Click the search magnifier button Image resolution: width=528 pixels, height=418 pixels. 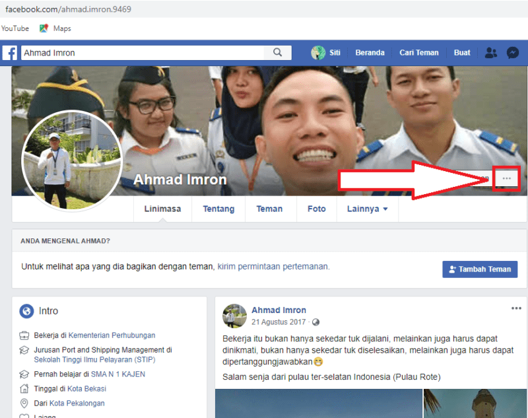pos(277,53)
